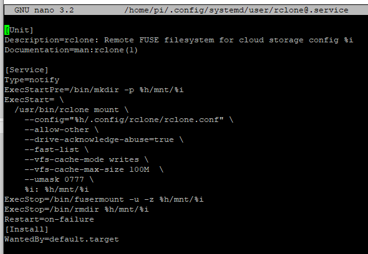Viewport: 368px width, 254px height.
Task: Click the [Service] section header
Action: click(x=27, y=70)
